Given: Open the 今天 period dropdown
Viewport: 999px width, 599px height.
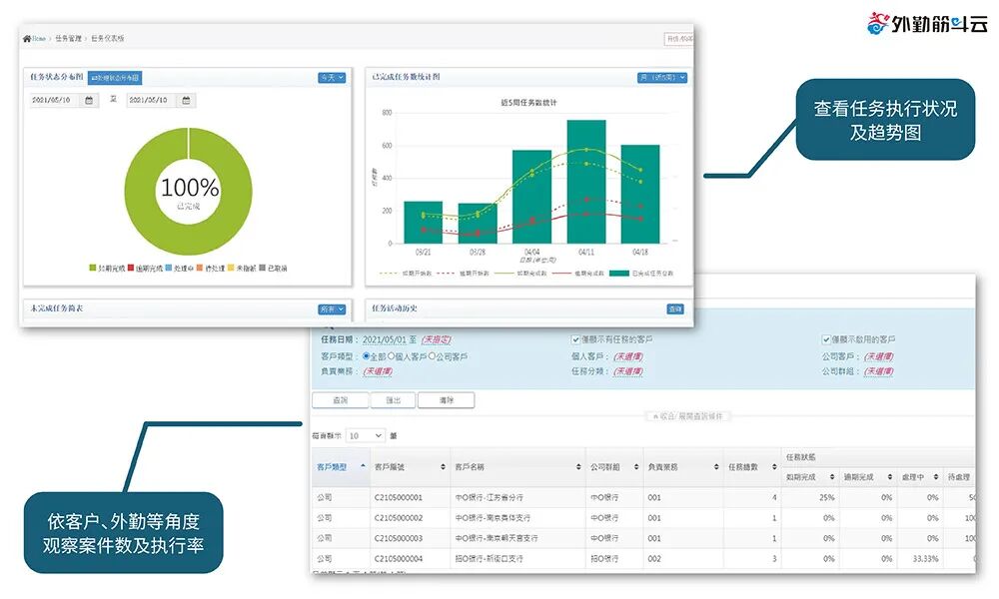Looking at the screenshot, I should (332, 78).
